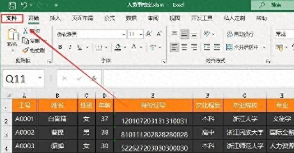Increase font size with larger A icon

point(149,34)
